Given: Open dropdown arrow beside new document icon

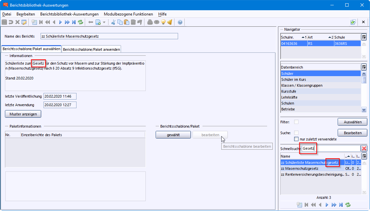Looking at the screenshot, I should click(x=104, y=22).
